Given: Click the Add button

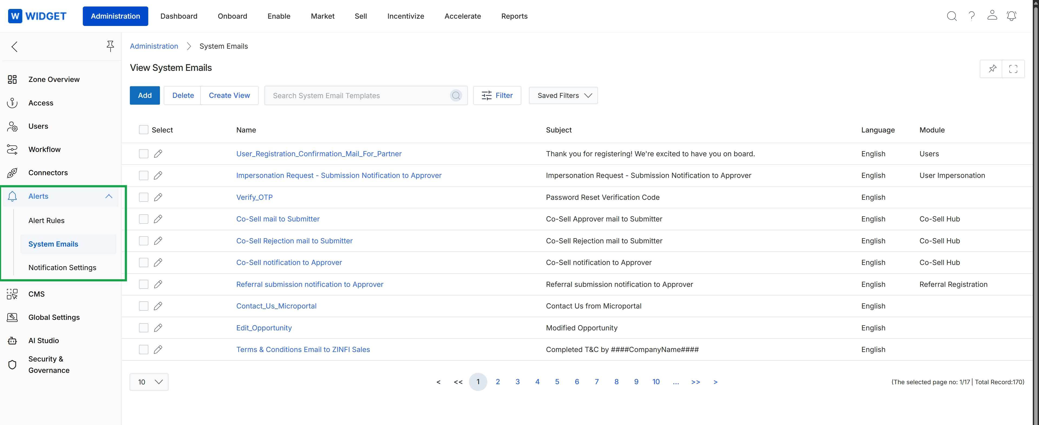Looking at the screenshot, I should (145, 95).
